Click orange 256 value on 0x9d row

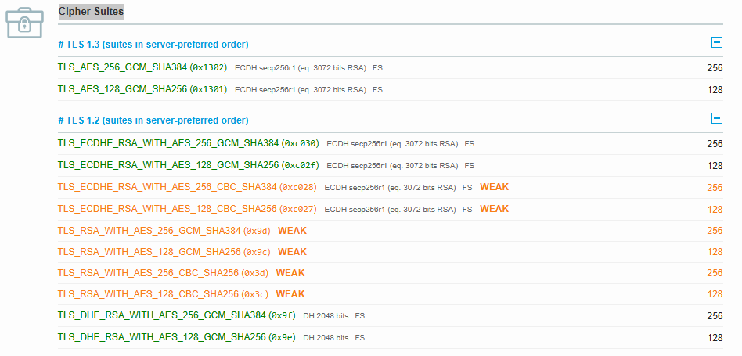[x=715, y=231]
